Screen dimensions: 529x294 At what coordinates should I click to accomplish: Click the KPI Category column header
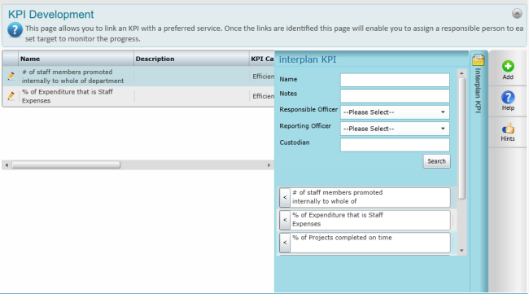click(x=262, y=59)
